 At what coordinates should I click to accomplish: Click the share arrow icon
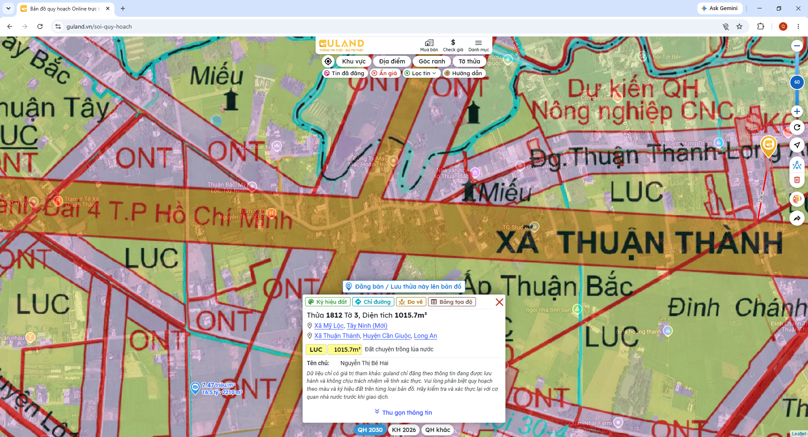(797, 218)
